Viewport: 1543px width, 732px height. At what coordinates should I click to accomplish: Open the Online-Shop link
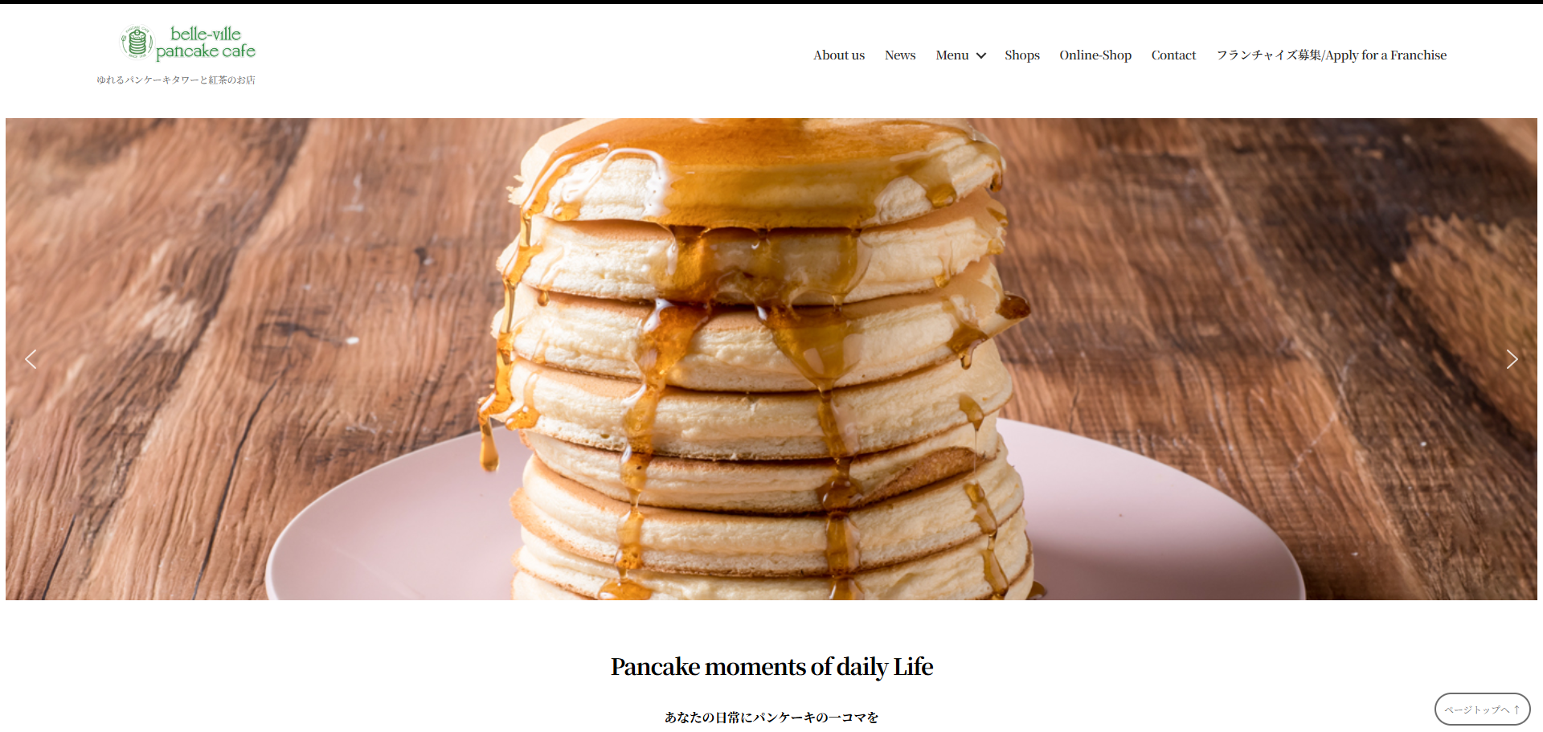1095,55
